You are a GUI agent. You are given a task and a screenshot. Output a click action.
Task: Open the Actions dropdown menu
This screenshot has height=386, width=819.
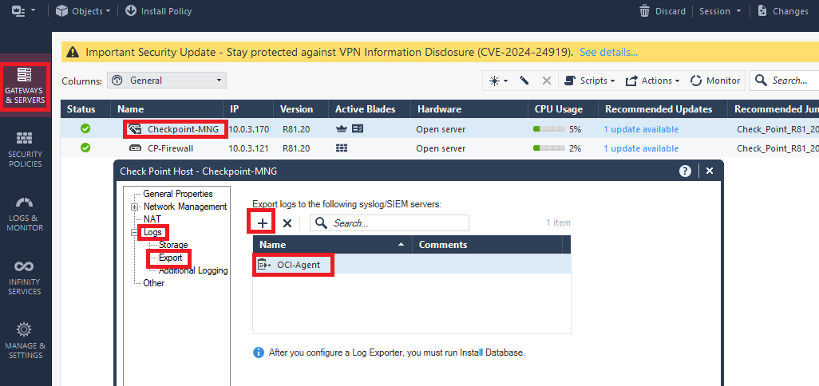click(x=652, y=81)
